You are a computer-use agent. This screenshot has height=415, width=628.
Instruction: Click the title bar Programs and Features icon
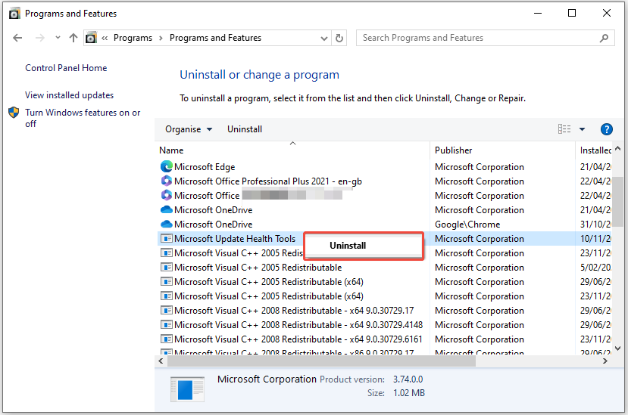(14, 14)
